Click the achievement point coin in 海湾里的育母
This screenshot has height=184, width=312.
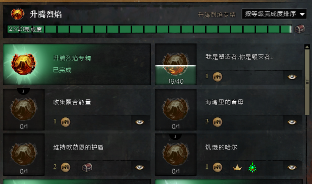217,122
